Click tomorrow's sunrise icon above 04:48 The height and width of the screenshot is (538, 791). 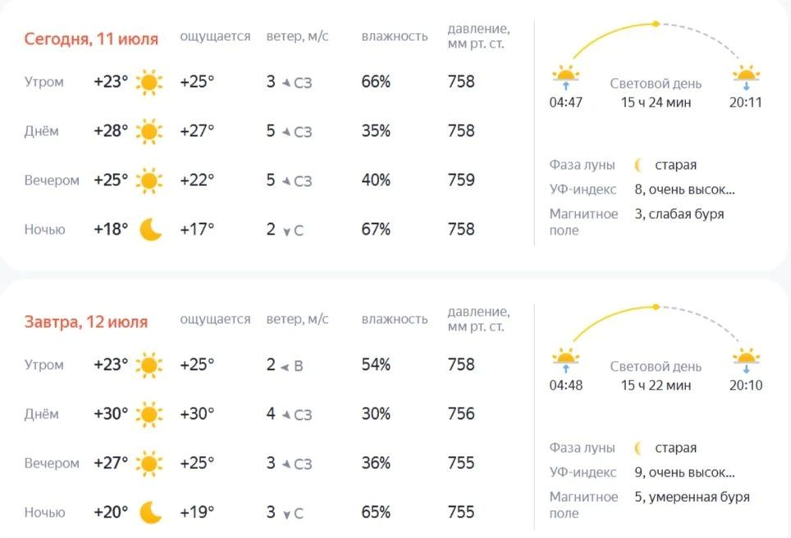tap(565, 359)
